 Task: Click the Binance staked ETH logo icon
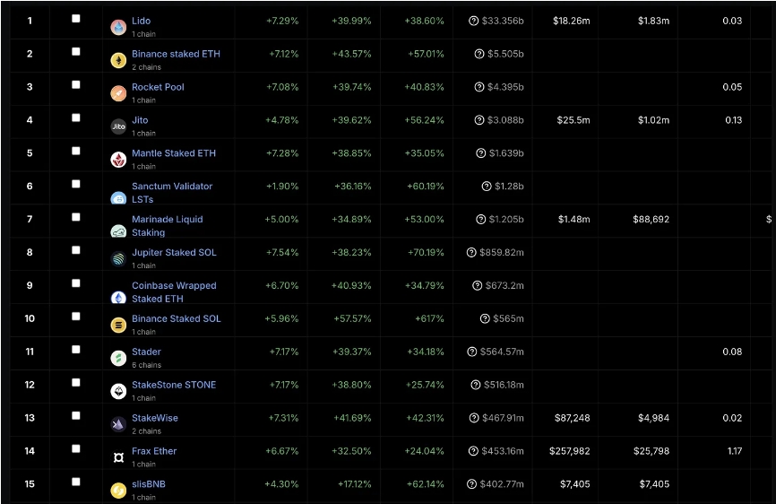pos(118,60)
